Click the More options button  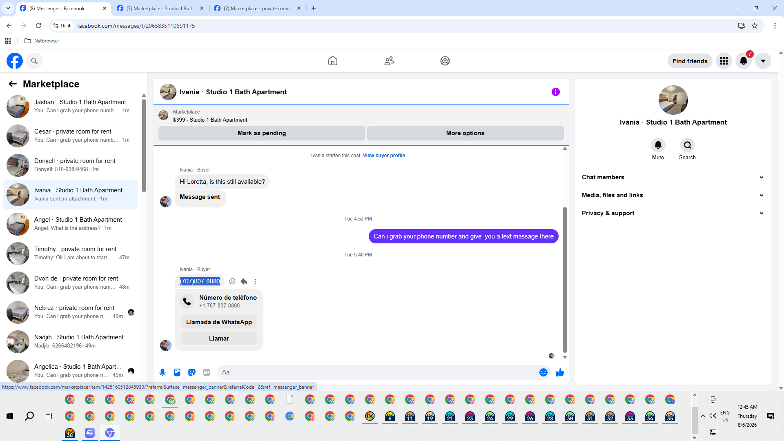coord(465,133)
